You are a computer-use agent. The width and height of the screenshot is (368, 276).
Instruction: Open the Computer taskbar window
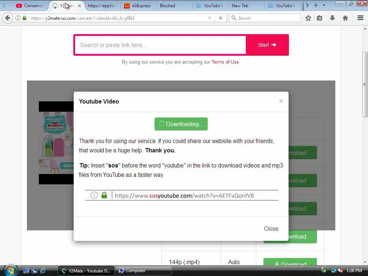(144, 271)
